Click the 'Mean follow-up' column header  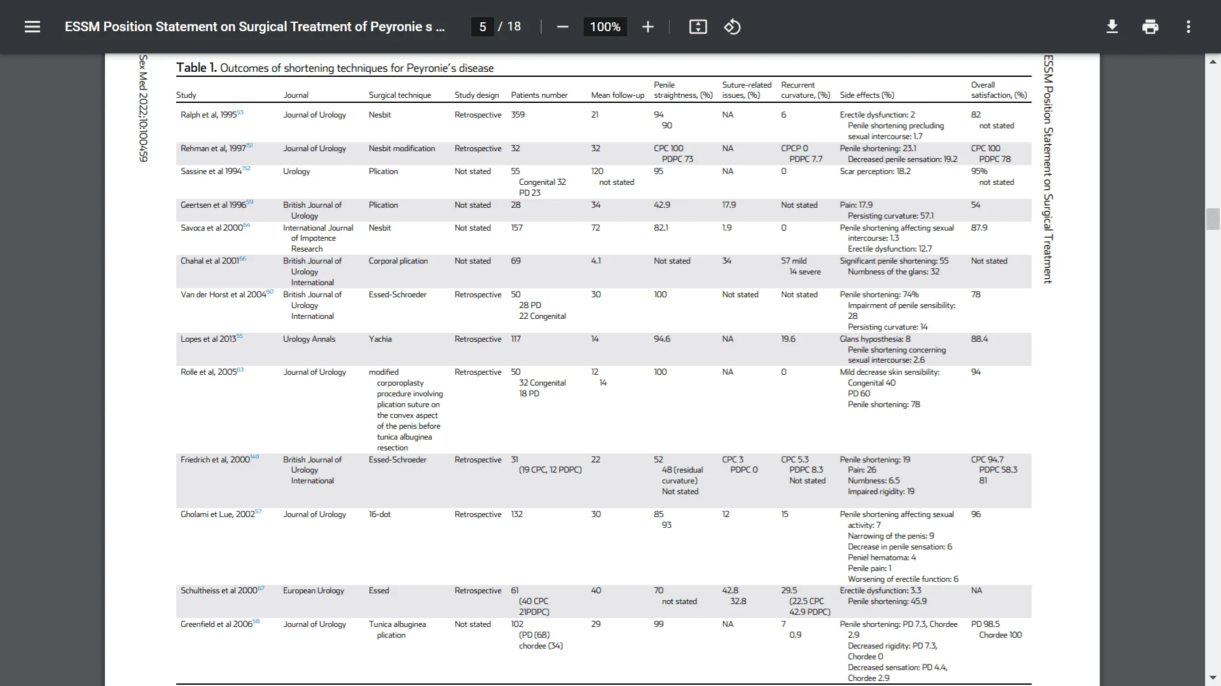(x=617, y=95)
